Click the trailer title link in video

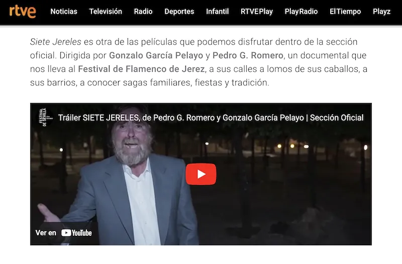coord(211,118)
